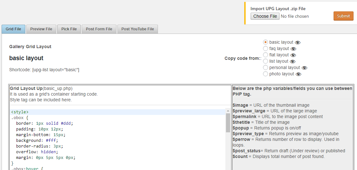Click the code editor scrollbar thumb
Viewport: 357px width, 170px height.
(x=228, y=123)
